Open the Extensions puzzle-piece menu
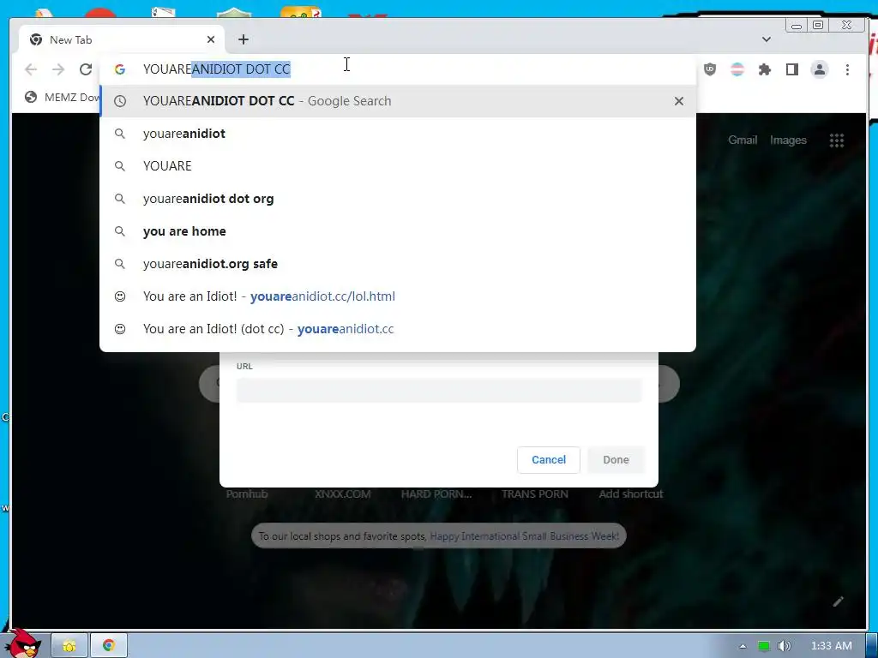 [764, 69]
